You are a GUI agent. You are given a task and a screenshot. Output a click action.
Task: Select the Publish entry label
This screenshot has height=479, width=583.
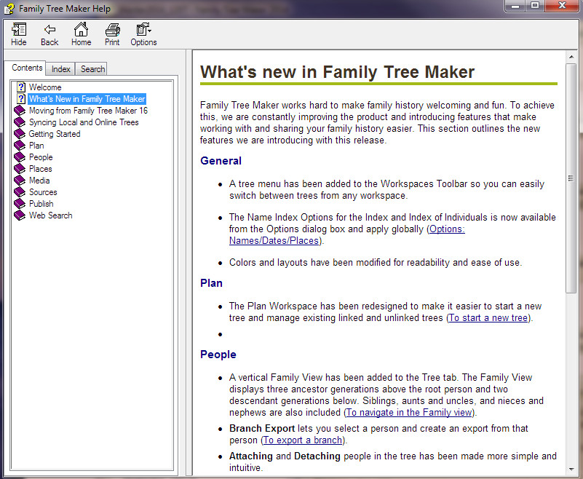pos(41,204)
